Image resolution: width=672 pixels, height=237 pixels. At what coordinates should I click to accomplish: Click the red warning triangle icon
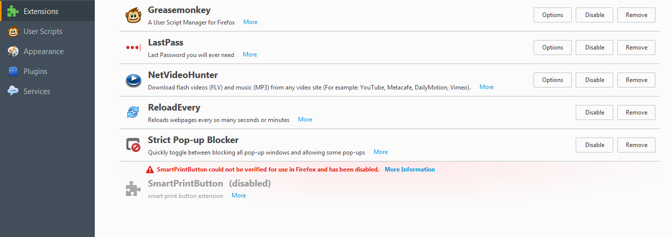(x=150, y=169)
